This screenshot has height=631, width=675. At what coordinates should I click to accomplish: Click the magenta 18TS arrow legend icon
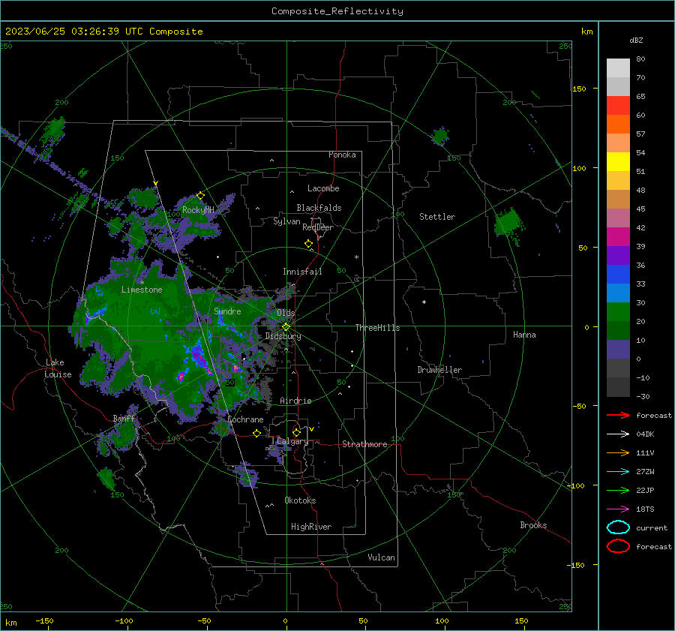618,509
